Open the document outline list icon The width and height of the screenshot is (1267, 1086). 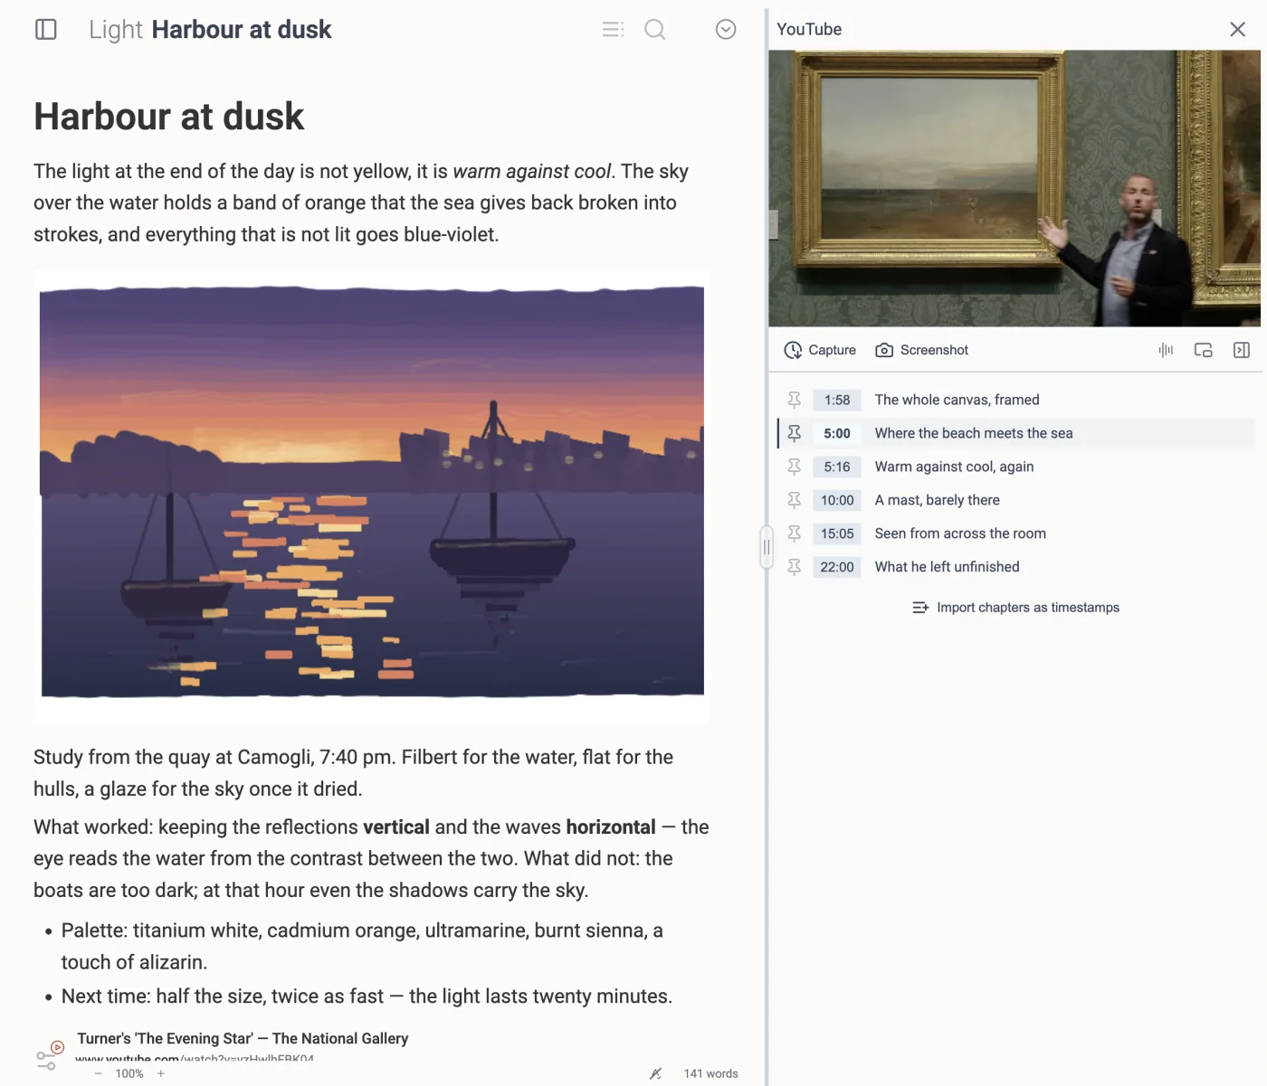pyautogui.click(x=613, y=30)
